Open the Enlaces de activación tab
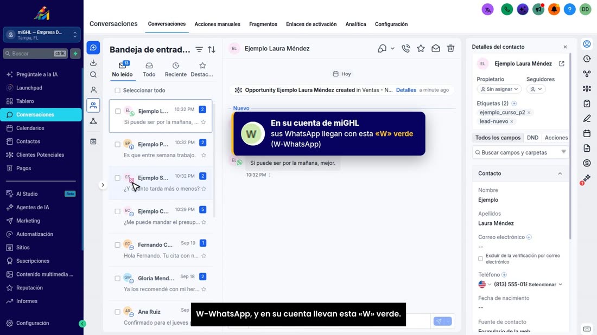This screenshot has width=597, height=335. 311,24
